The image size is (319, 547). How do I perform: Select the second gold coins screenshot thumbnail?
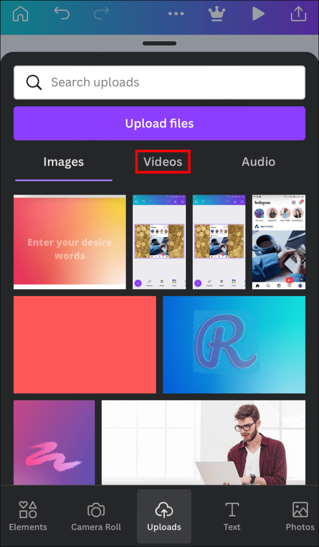[x=219, y=242]
